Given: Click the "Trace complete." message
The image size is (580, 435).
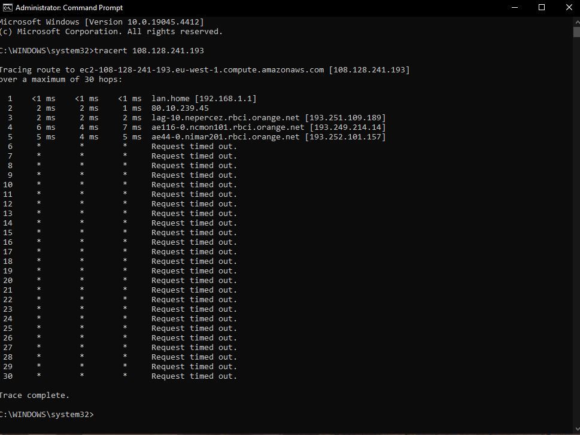Looking at the screenshot, I should tap(35, 396).
